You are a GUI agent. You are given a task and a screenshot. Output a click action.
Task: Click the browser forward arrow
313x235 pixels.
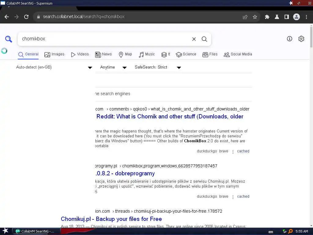click(x=17, y=17)
